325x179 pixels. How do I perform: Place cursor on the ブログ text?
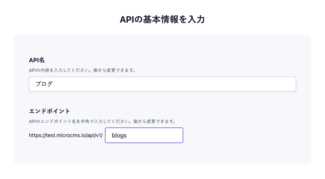pyautogui.click(x=44, y=84)
